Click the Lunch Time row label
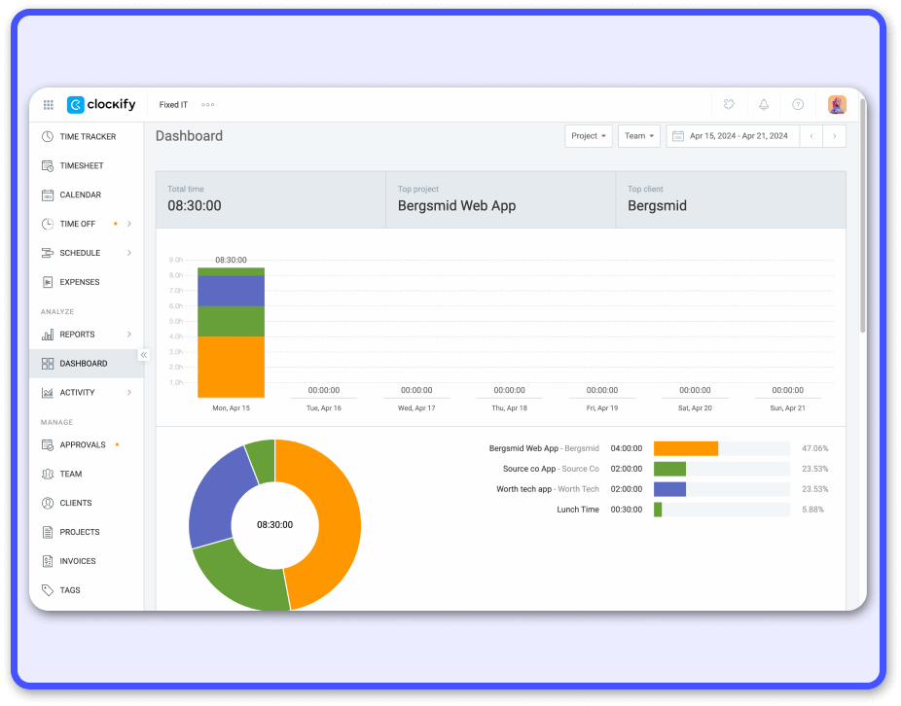901x706 pixels. [578, 510]
